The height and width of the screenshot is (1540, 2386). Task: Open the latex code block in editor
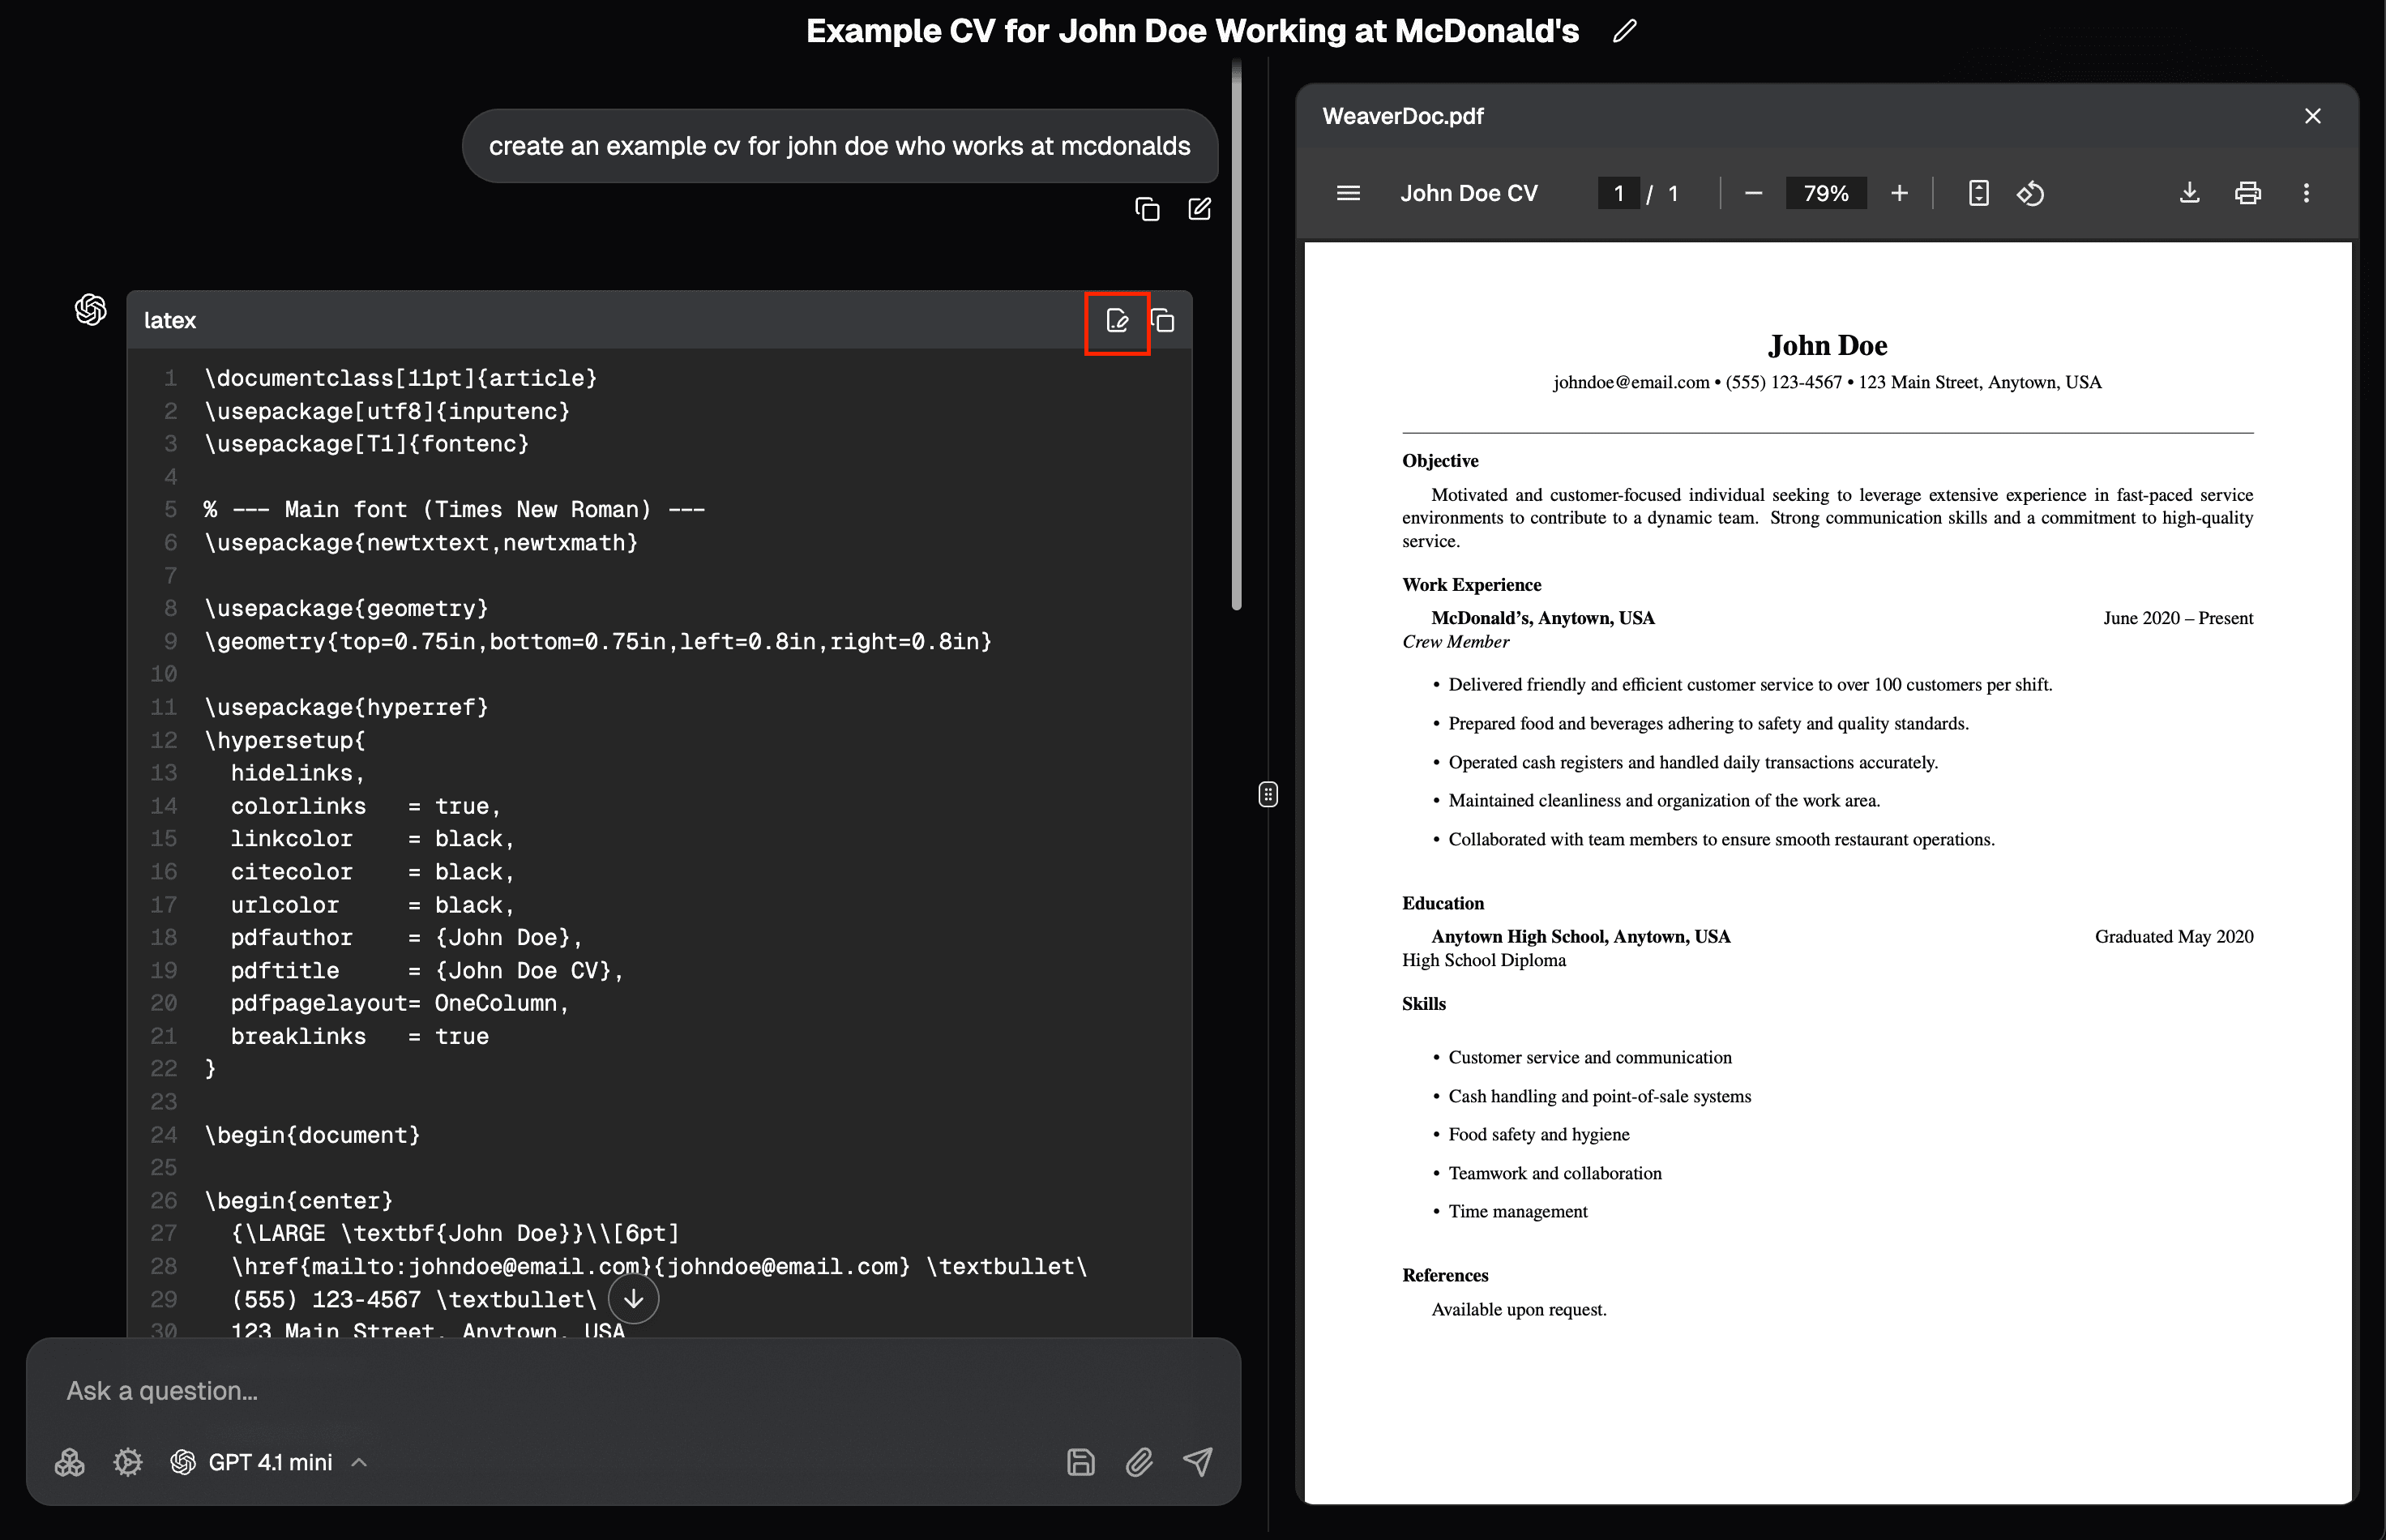click(x=1117, y=321)
